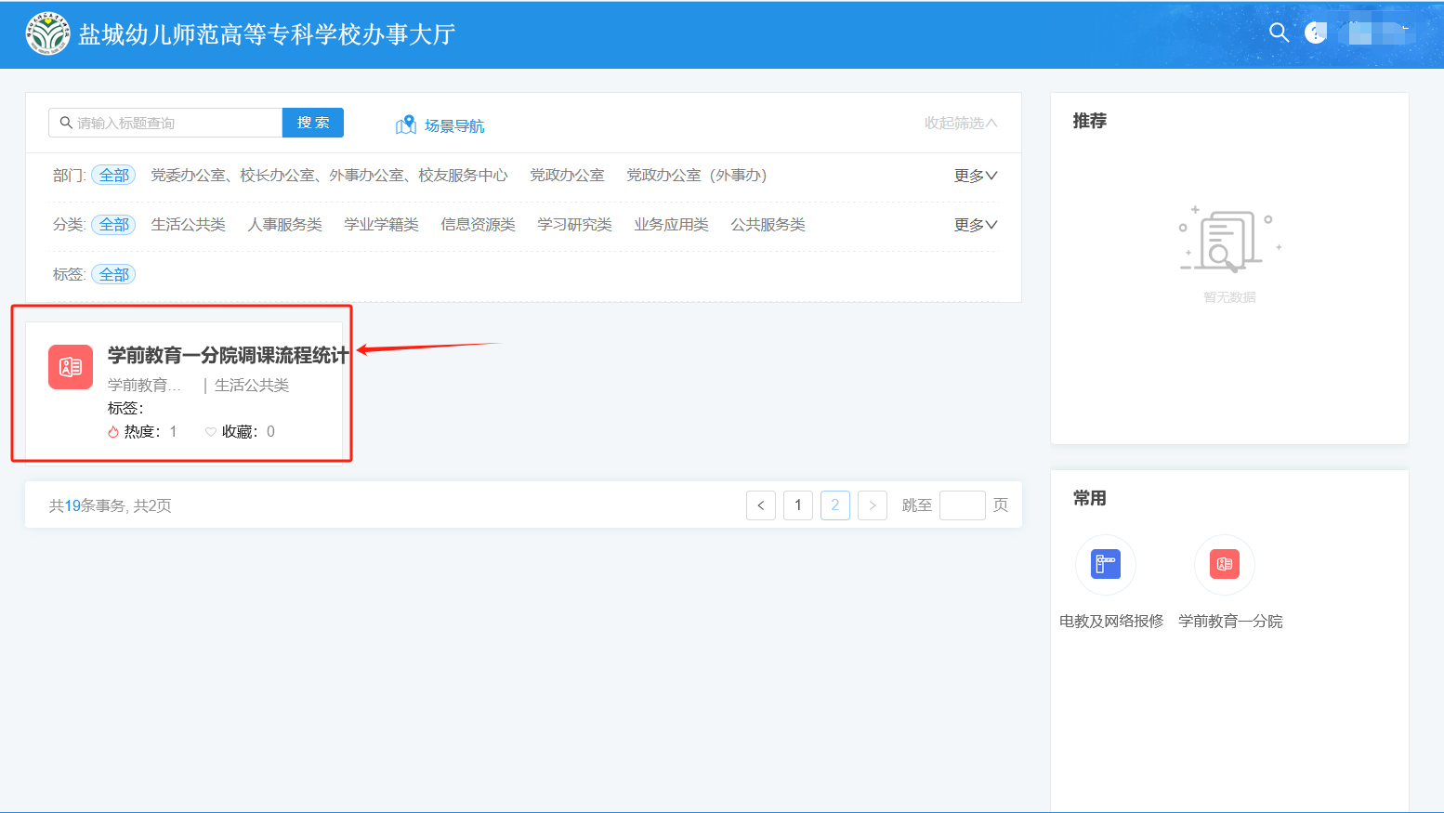
Task: Click the blue 搜索 button
Action: (313, 123)
